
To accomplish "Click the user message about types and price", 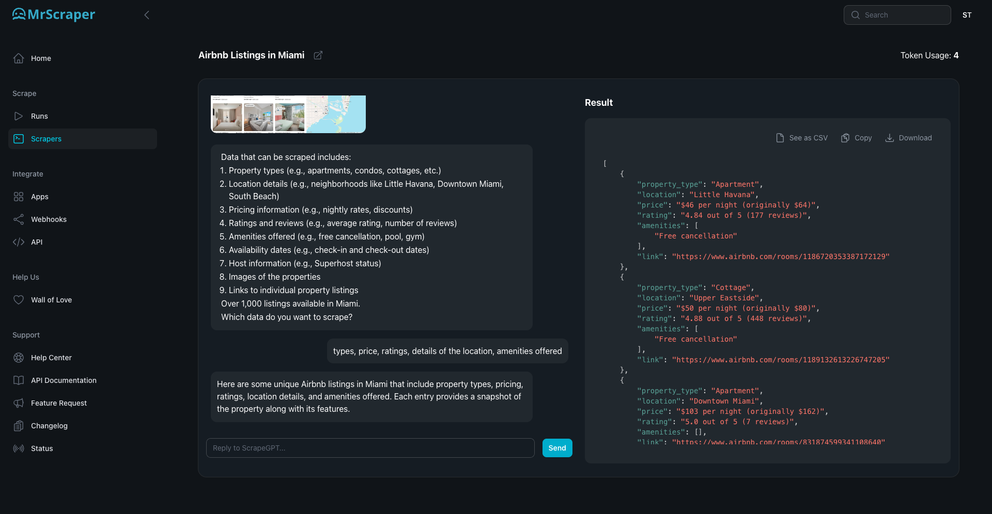I will [x=447, y=351].
